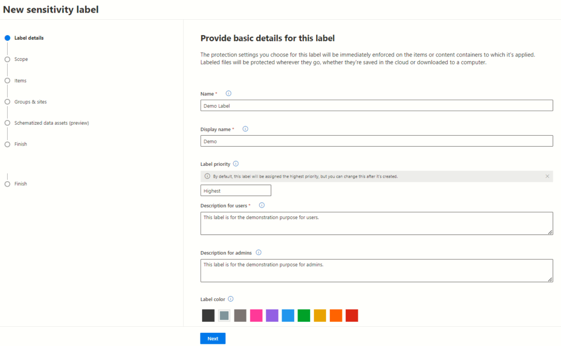Click the info icon beside Display name
The width and height of the screenshot is (561, 346).
245,129
